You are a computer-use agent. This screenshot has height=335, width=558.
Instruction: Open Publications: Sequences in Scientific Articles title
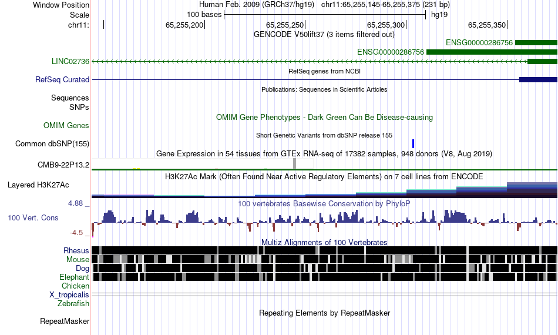(324, 89)
